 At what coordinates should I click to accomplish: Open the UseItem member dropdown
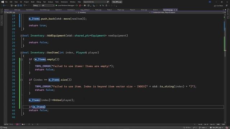(187, 13)
